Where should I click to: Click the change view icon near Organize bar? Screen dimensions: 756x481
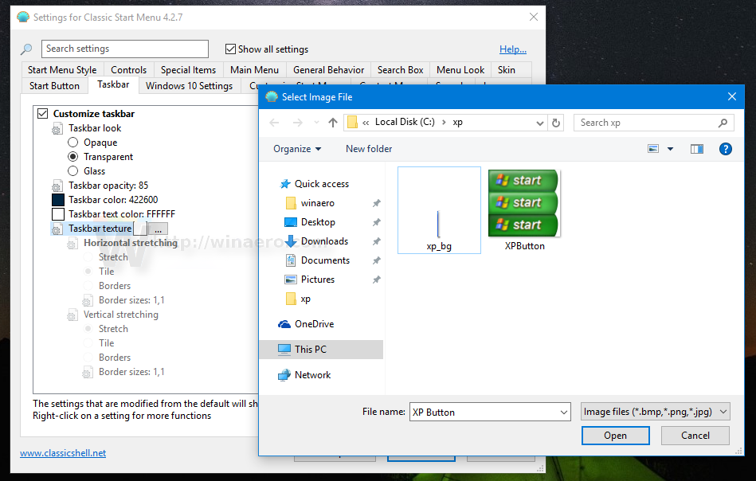tap(653, 148)
